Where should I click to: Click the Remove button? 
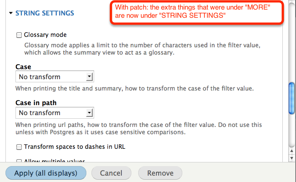point(160,173)
